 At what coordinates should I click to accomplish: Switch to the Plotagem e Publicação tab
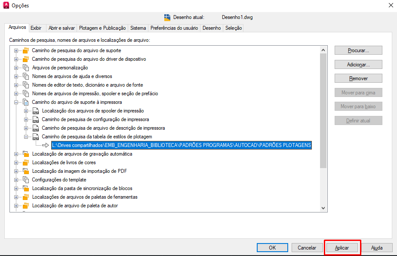[102, 28]
